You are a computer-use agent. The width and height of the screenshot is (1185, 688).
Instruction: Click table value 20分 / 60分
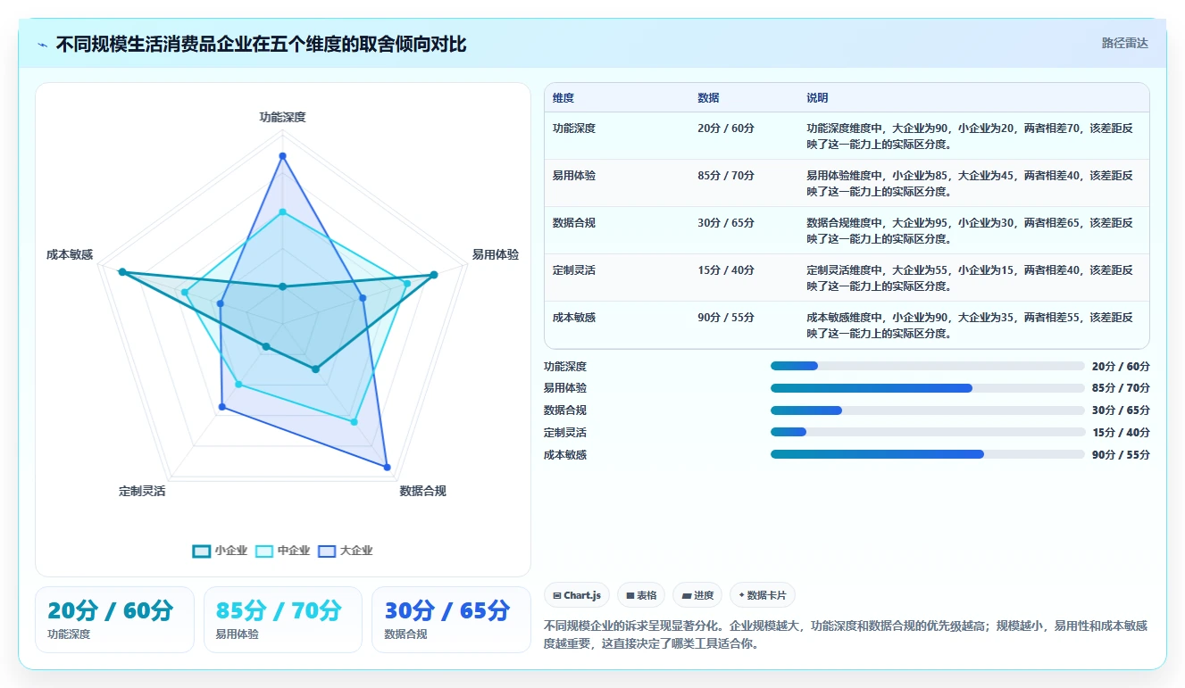coord(726,128)
